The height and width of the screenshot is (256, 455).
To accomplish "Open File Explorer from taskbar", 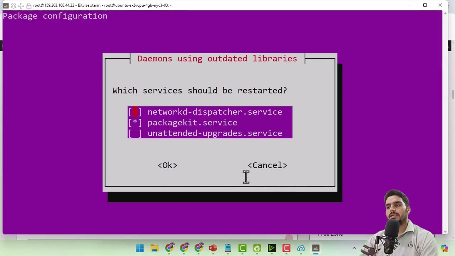I will pyautogui.click(x=155, y=248).
